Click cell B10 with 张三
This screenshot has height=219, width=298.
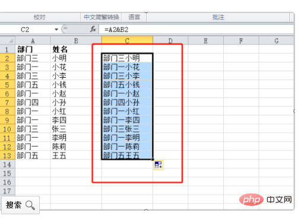[76, 129]
